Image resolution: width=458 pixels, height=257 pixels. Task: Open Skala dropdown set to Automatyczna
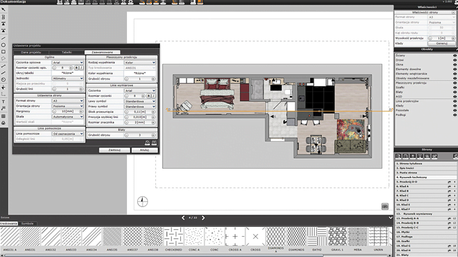pos(68,117)
